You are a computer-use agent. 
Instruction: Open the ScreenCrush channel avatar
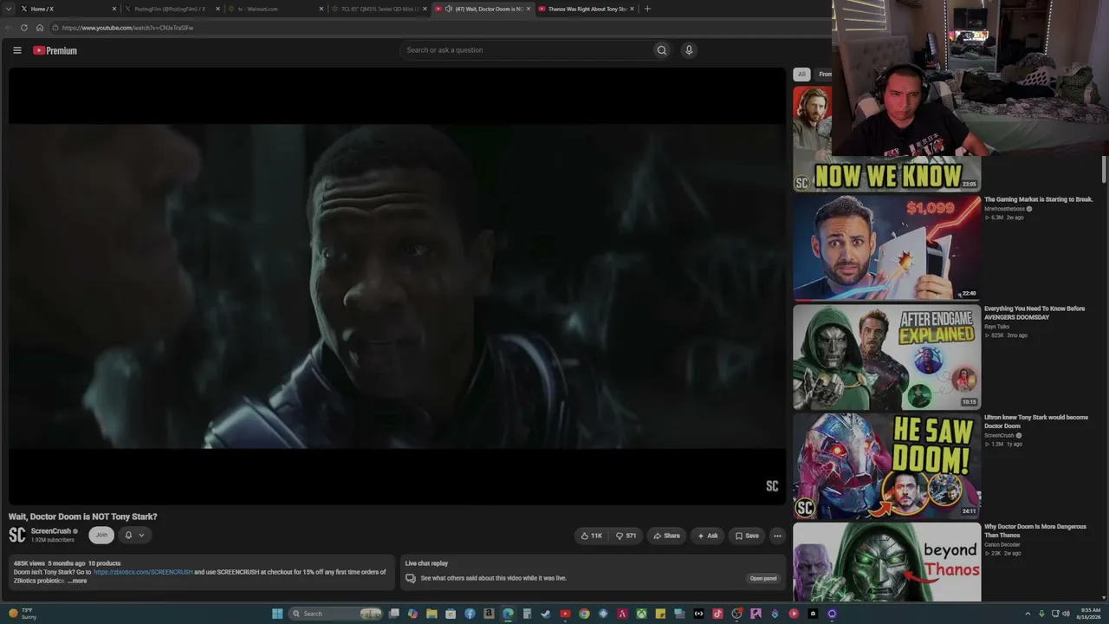(x=17, y=535)
